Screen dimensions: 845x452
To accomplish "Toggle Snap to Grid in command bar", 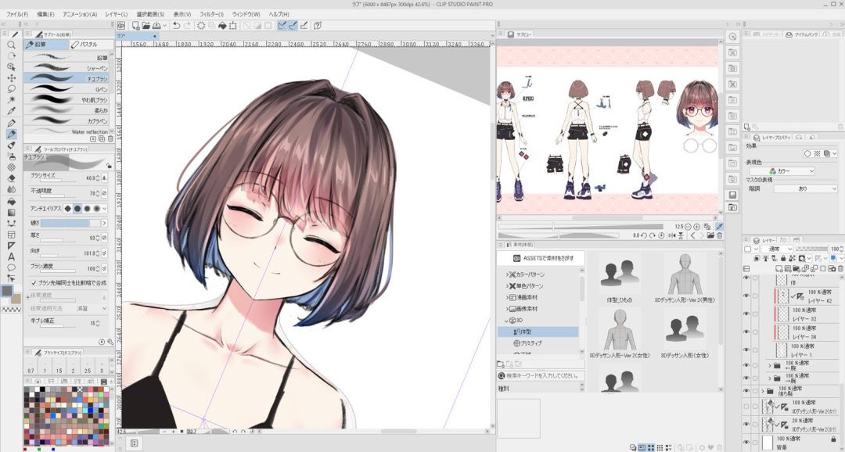I will pos(304,25).
